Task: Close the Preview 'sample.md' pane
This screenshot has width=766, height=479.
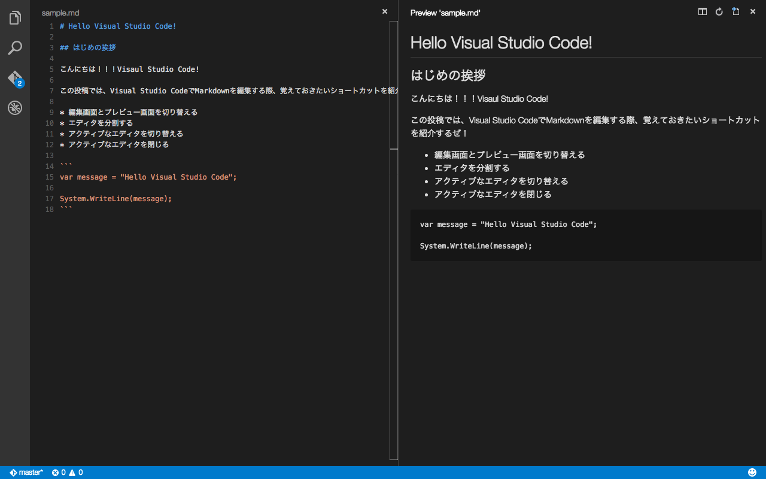Action: click(753, 12)
